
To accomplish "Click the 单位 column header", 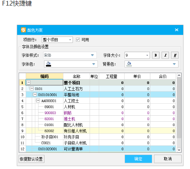I will pos(94,76).
